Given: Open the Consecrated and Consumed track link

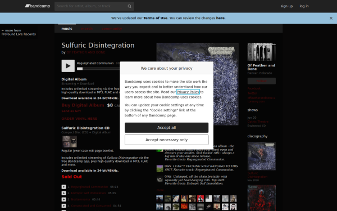Looking at the screenshot, I should (91, 206).
